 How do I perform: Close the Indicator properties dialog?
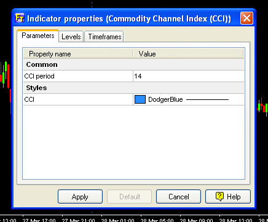[x=246, y=18]
